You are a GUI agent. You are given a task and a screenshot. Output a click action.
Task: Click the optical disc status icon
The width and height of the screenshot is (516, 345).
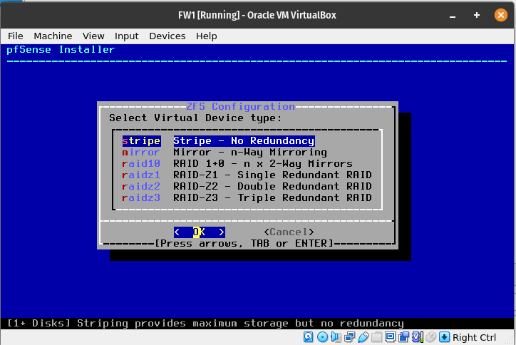pos(322,337)
